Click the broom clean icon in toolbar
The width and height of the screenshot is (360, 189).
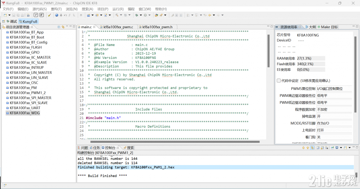coord(49,15)
